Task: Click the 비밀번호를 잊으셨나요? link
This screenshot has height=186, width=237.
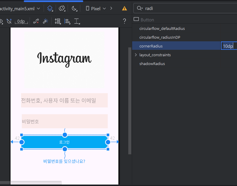Action: tap(64, 161)
